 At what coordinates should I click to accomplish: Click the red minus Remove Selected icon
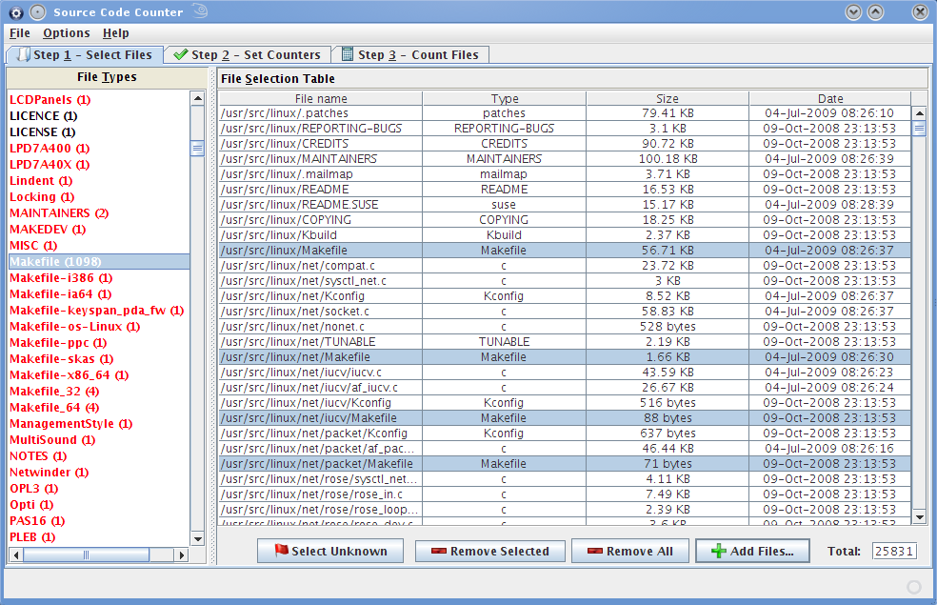tap(438, 551)
